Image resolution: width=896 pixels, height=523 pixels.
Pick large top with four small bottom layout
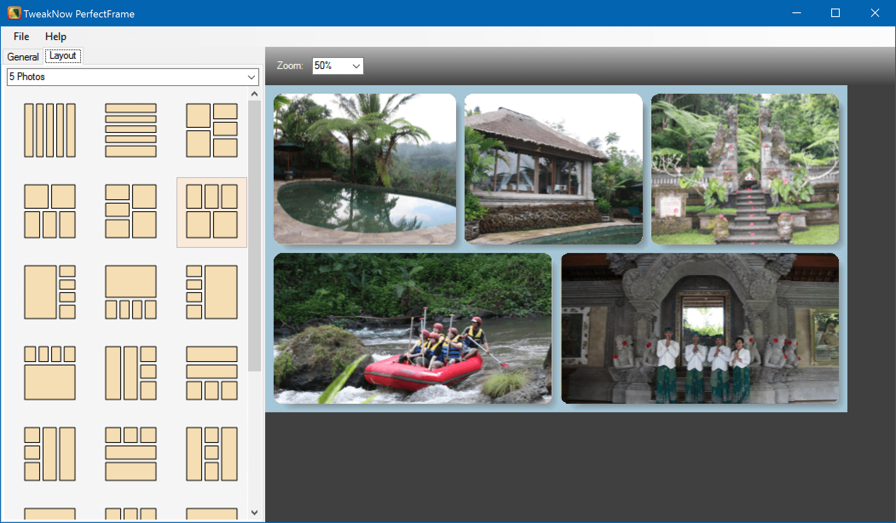pyautogui.click(x=131, y=292)
